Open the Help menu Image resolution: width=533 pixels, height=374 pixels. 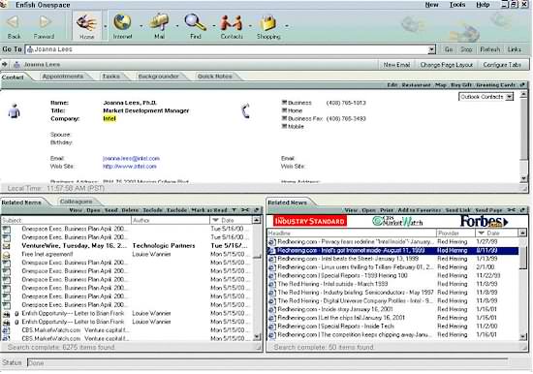click(483, 5)
